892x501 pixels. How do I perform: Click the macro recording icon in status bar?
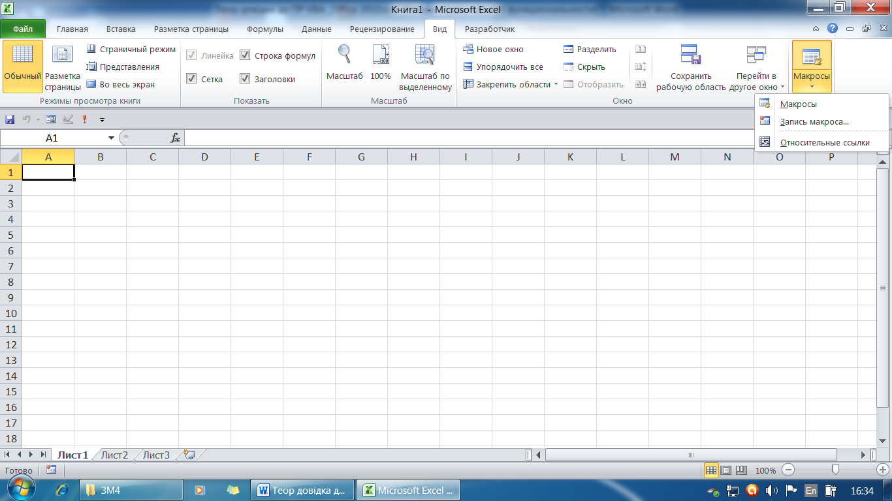pyautogui.click(x=52, y=470)
